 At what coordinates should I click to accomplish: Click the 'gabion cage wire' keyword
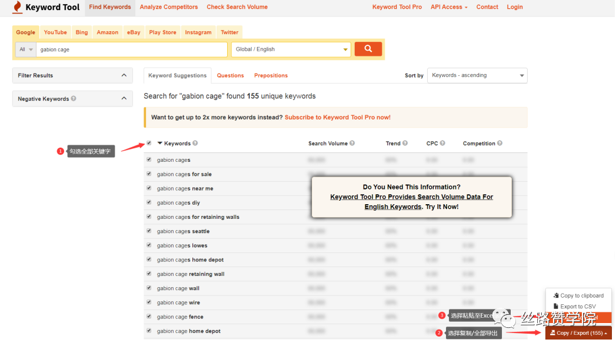[x=178, y=302]
